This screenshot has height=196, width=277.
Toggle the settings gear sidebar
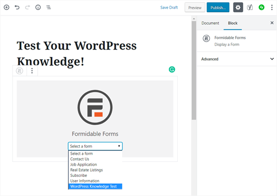click(x=238, y=8)
